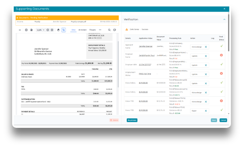
Task: Click the red Delete button
Action: [x=114, y=120]
